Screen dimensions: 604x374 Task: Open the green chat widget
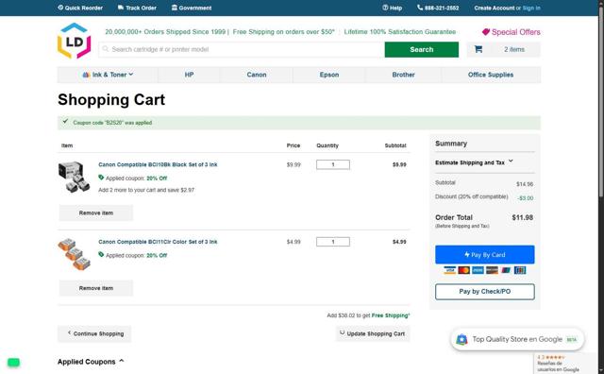13,362
